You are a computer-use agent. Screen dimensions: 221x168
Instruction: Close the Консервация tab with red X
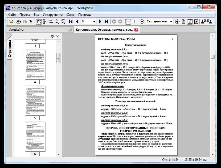pos(136,30)
